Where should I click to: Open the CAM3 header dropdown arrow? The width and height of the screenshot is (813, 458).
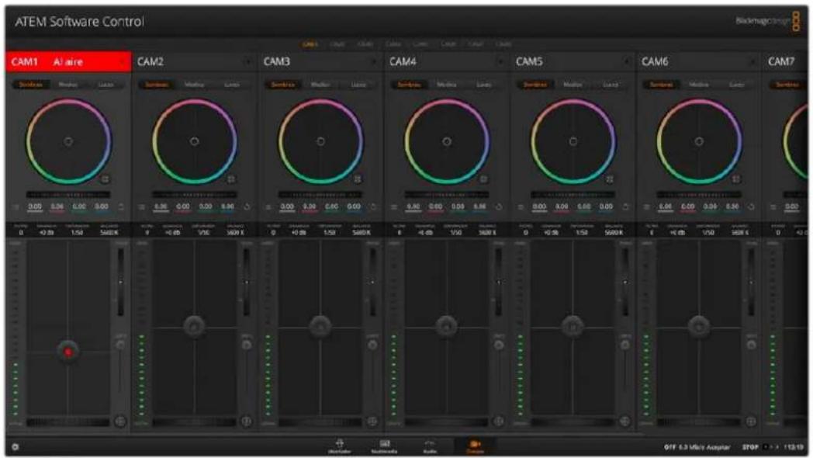tap(375, 62)
